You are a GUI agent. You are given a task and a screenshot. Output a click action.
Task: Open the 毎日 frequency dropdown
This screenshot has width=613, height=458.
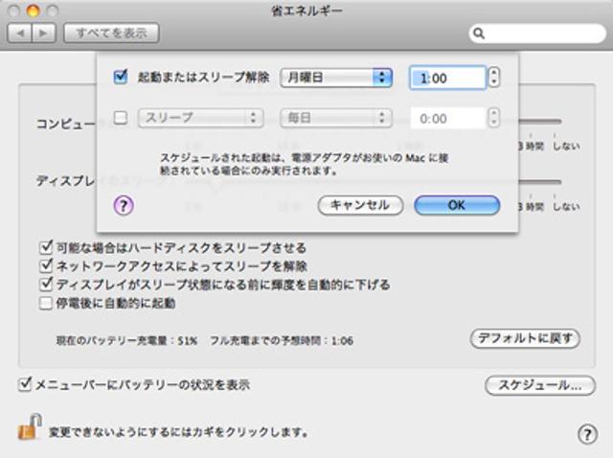pyautogui.click(x=336, y=118)
